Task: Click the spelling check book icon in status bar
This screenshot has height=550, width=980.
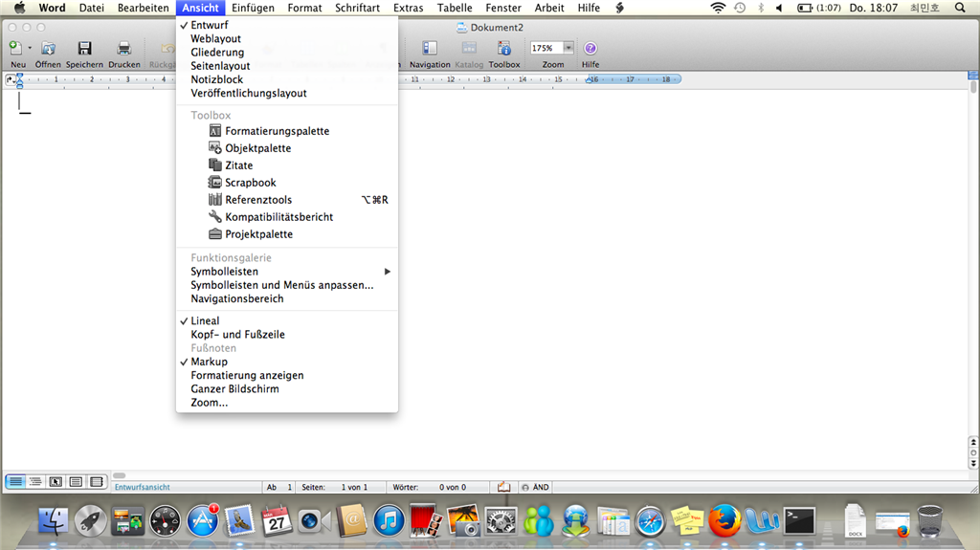Action: [503, 487]
